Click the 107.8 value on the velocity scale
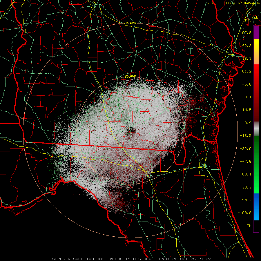The width and height of the screenshot is (261, 261). pyautogui.click(x=246, y=32)
